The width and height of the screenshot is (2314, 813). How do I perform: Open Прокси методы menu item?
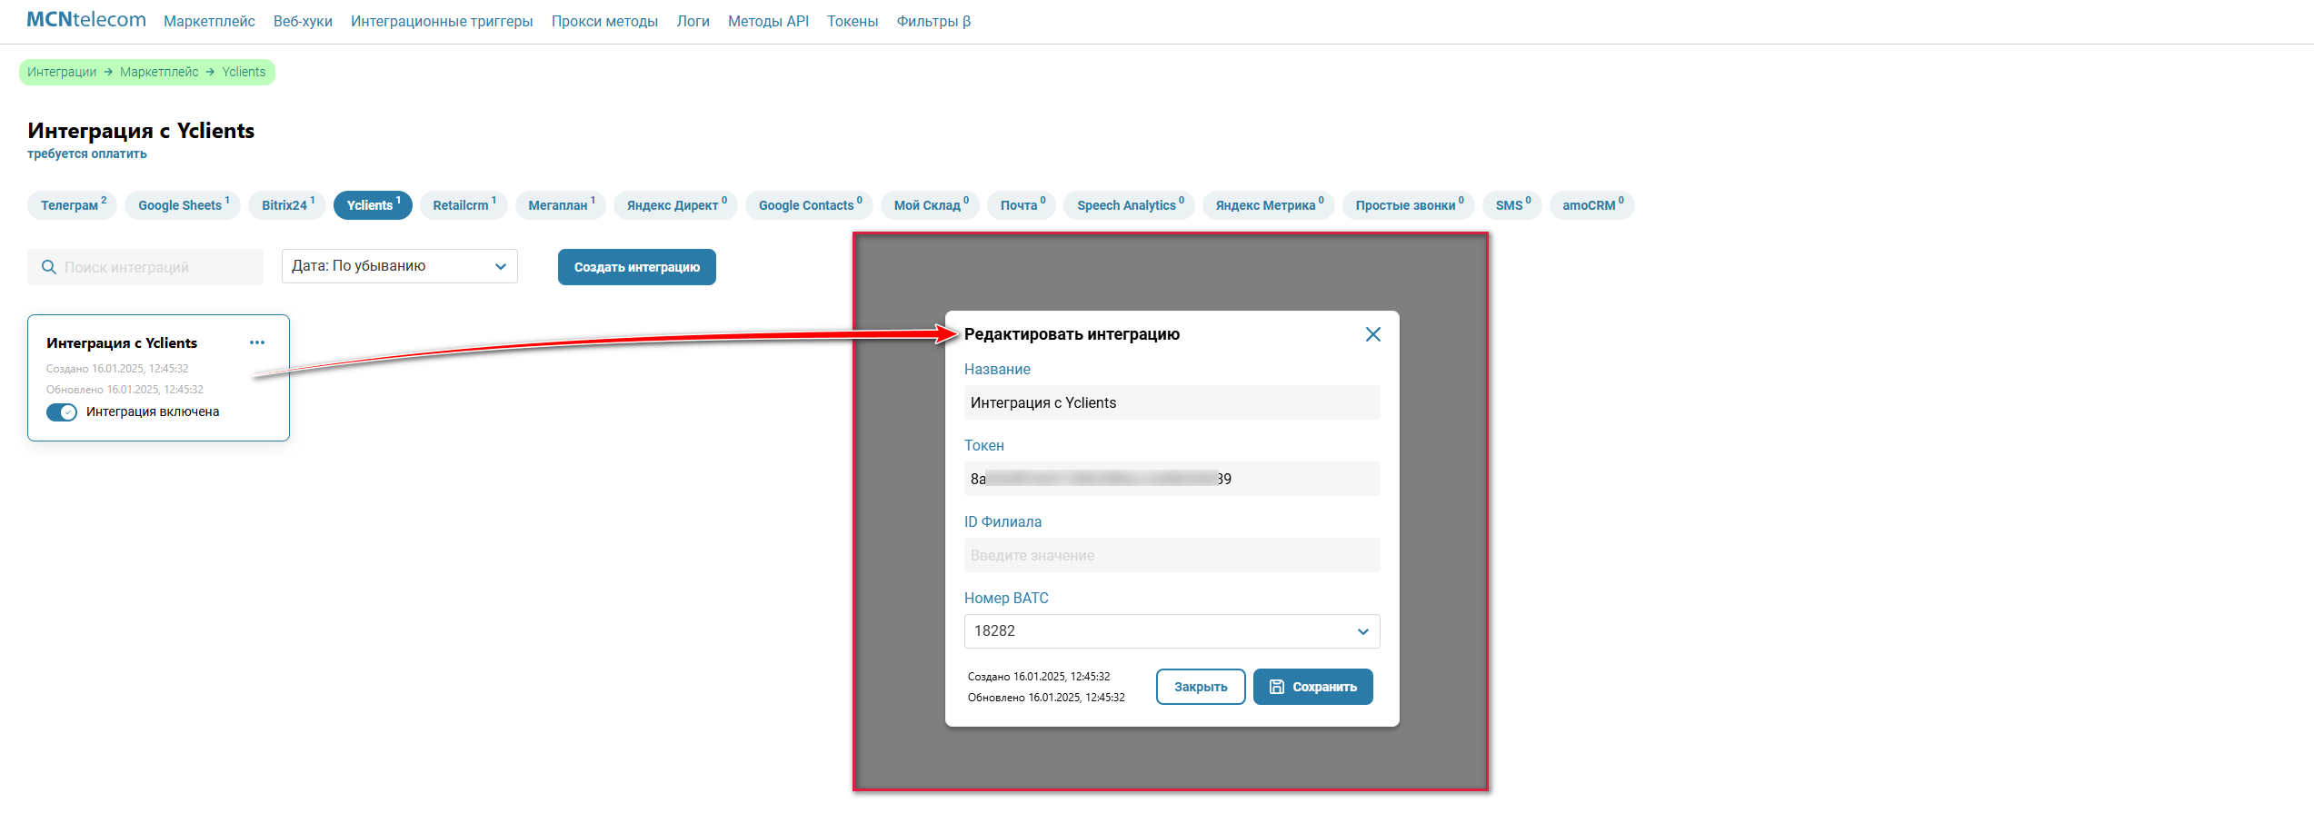[604, 21]
